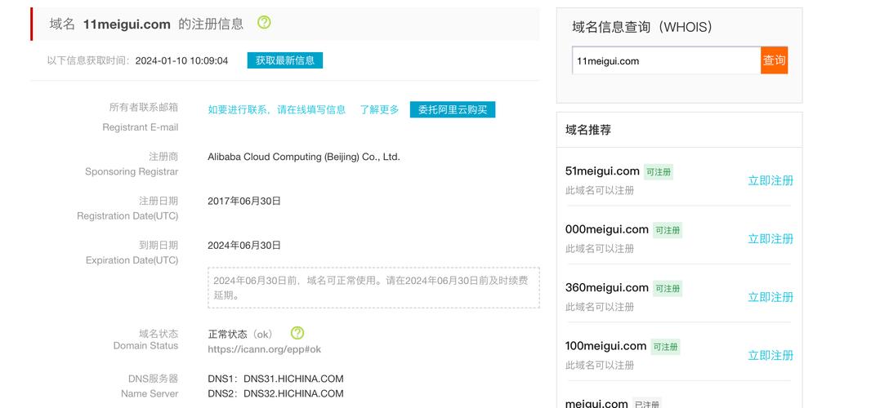Select the 100meigui.com recommended domain
The width and height of the screenshot is (880, 408).
pos(605,346)
